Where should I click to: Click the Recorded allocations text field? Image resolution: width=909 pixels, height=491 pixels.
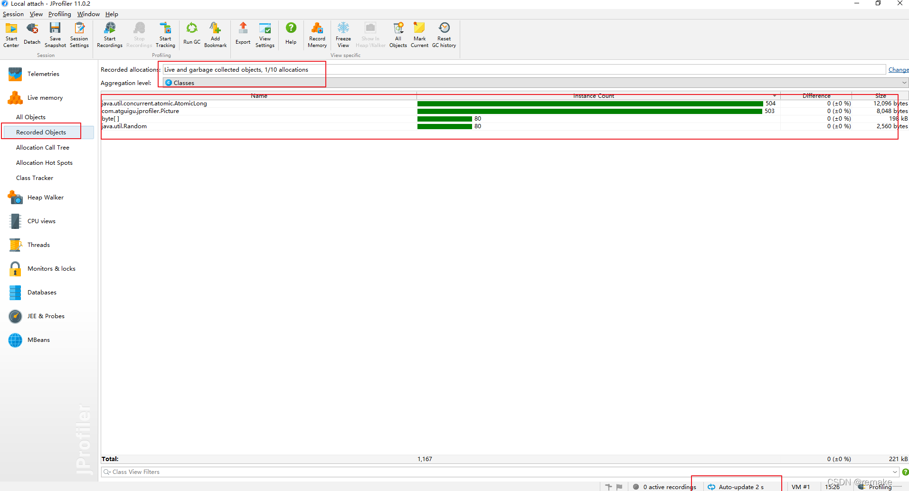pyautogui.click(x=524, y=70)
